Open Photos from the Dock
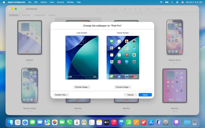The height and width of the screenshot is (128, 205). pyautogui.click(x=55, y=123)
